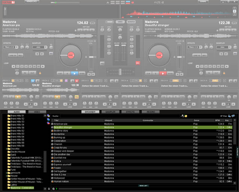The image size is (239, 192).
Task: Start playback on left deck (blue play)
Action: tap(74, 74)
